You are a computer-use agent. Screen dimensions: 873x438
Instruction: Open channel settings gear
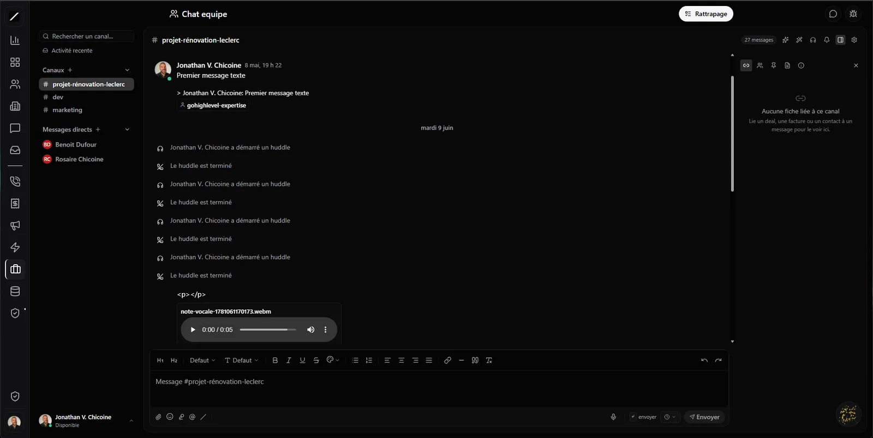coord(854,40)
